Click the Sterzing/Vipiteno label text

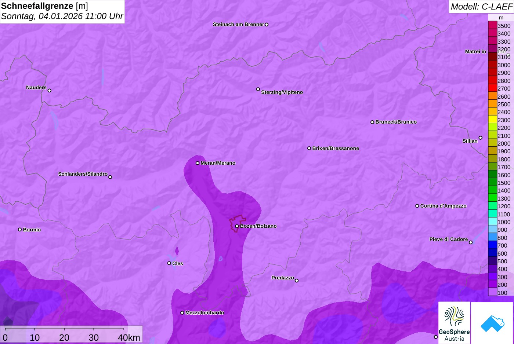282,92
